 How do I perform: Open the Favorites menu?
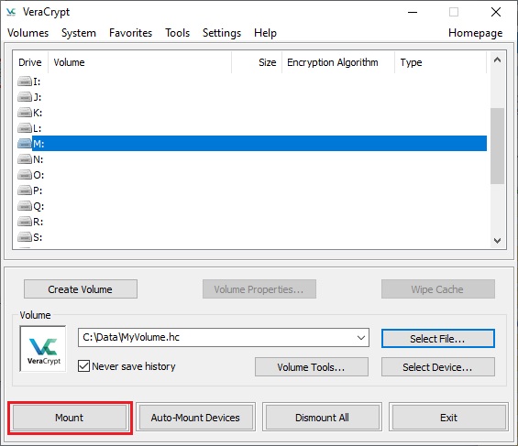(130, 33)
